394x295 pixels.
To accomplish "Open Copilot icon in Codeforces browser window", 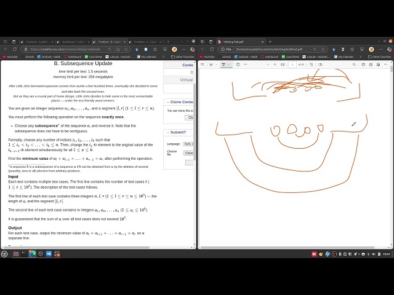I will [192, 49].
